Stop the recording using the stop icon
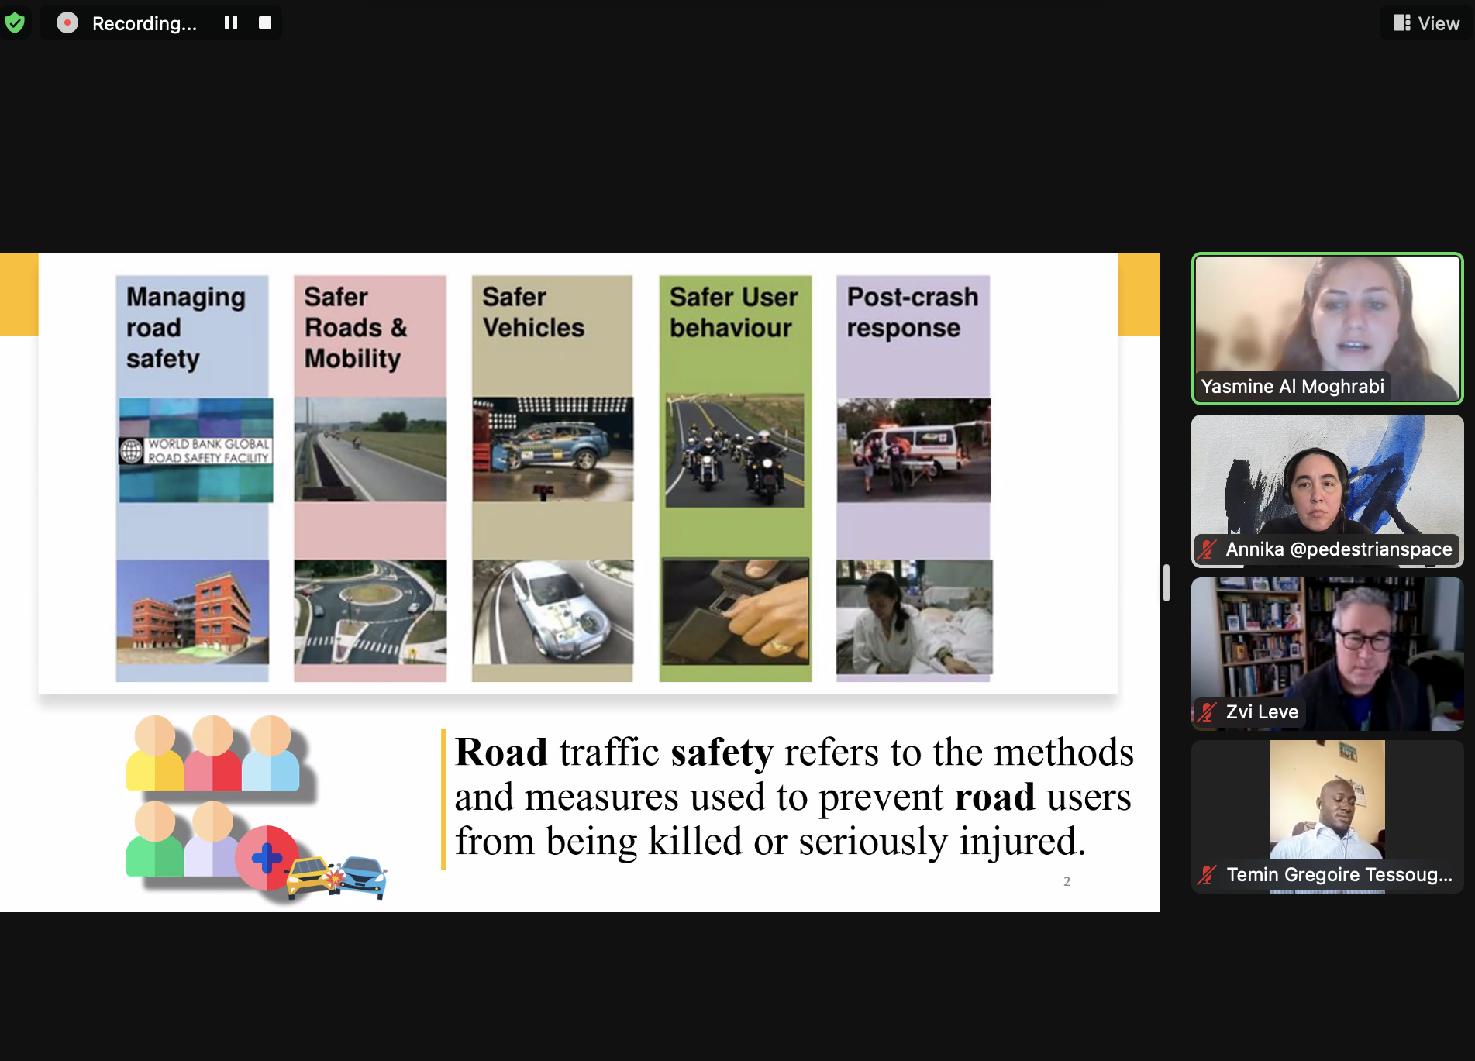This screenshot has height=1061, width=1475. tap(264, 22)
